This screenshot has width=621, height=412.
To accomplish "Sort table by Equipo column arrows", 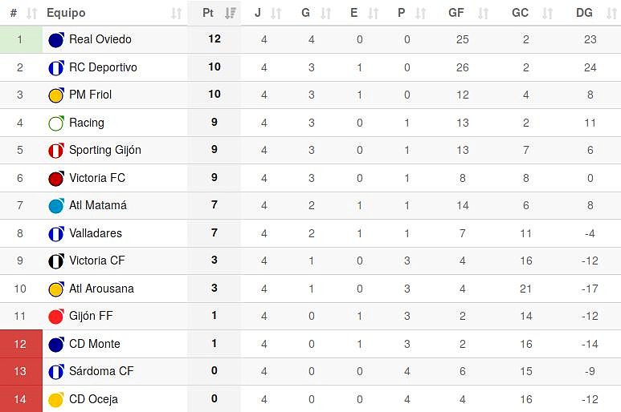I will coord(176,13).
